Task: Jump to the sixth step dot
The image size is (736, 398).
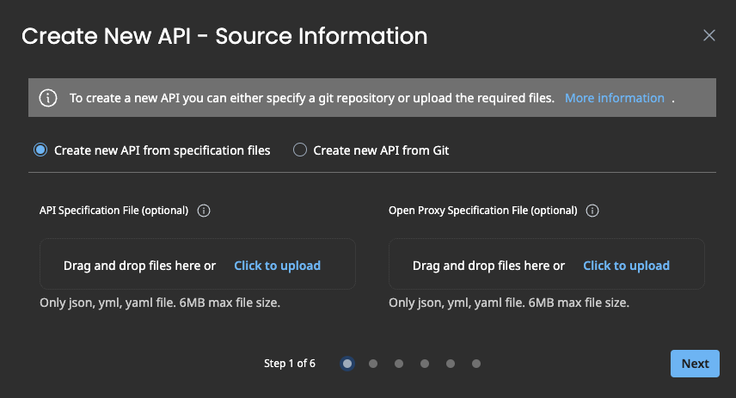Action: pyautogui.click(x=476, y=364)
